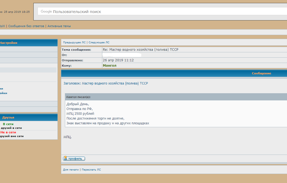Click the Сообщение column header
Viewport: 287px width, 183px height.
click(x=261, y=73)
